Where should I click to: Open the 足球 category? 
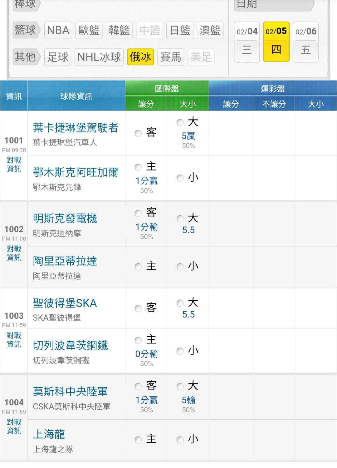[x=58, y=57]
